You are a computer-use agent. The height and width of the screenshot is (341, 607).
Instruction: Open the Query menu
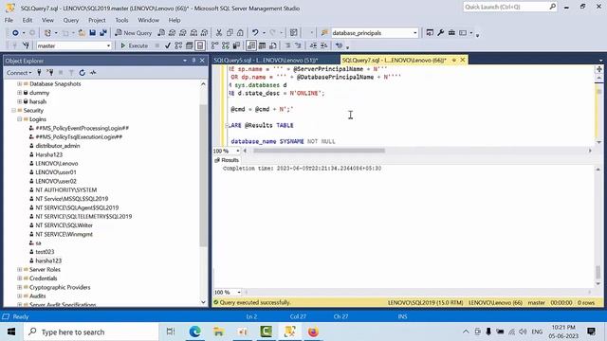coord(71,20)
